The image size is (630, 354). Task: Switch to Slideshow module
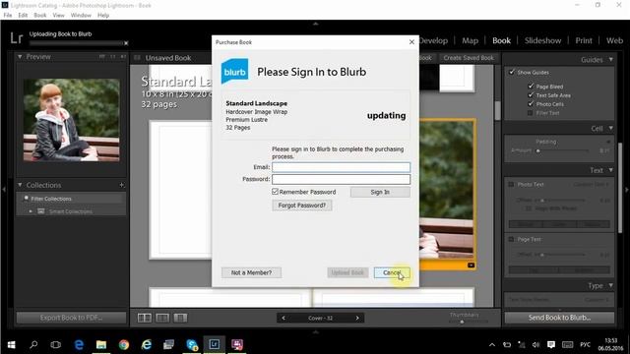pos(542,40)
